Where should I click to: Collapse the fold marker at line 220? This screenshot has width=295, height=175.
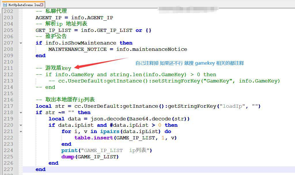pos(21,125)
